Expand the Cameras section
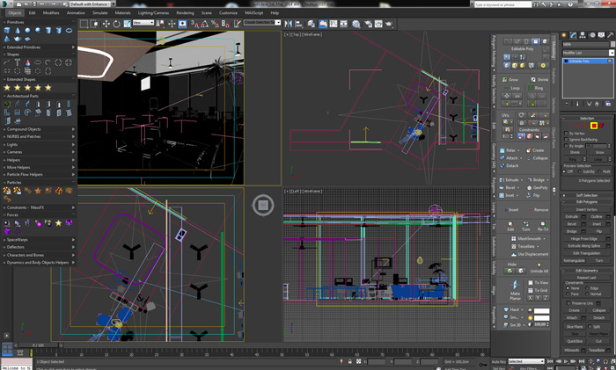 click(40, 152)
